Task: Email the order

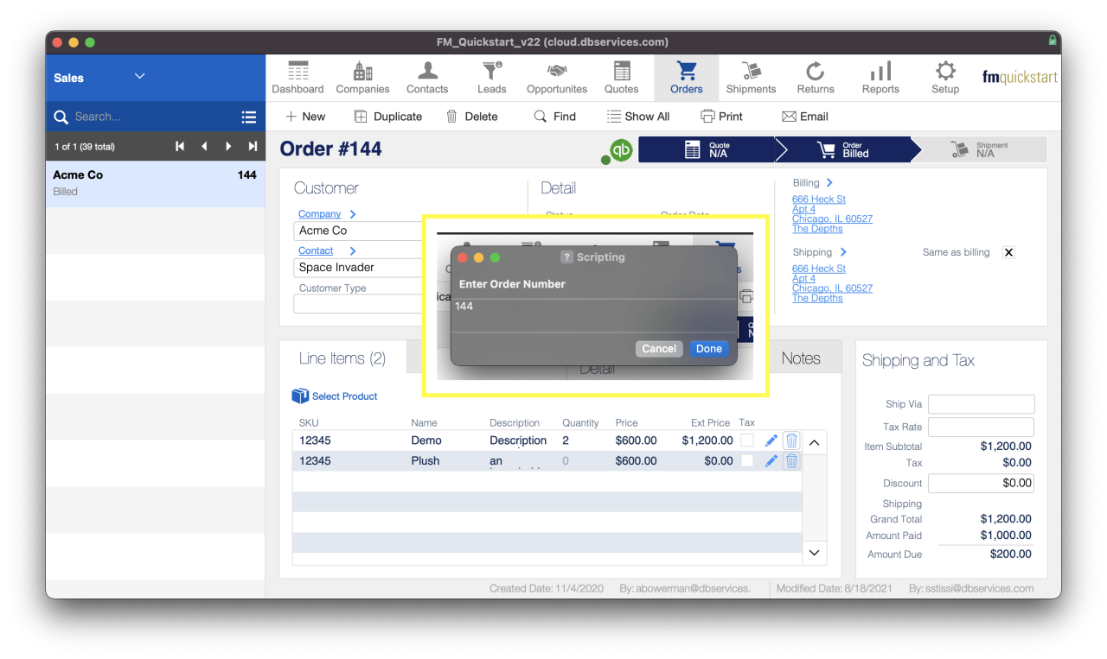Action: click(805, 117)
